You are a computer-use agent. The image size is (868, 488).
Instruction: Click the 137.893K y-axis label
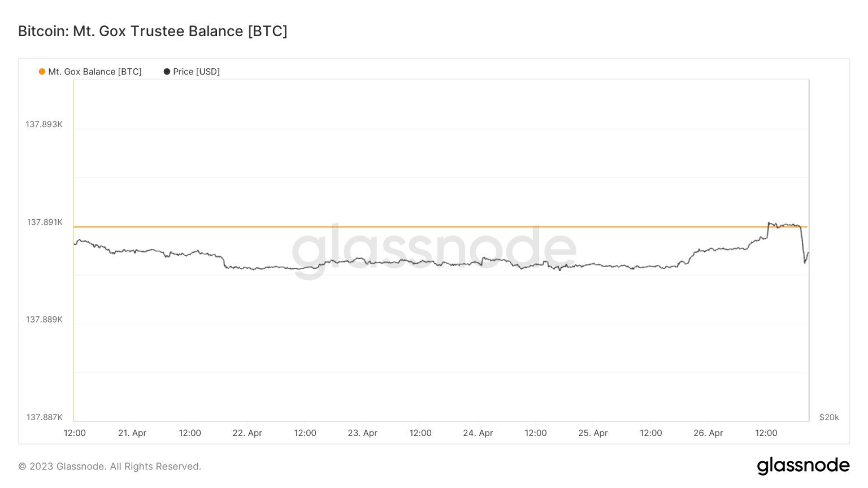pyautogui.click(x=44, y=124)
